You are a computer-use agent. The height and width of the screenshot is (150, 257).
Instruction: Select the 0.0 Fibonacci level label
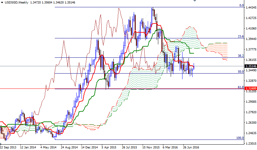pyautogui.click(x=241, y=5)
